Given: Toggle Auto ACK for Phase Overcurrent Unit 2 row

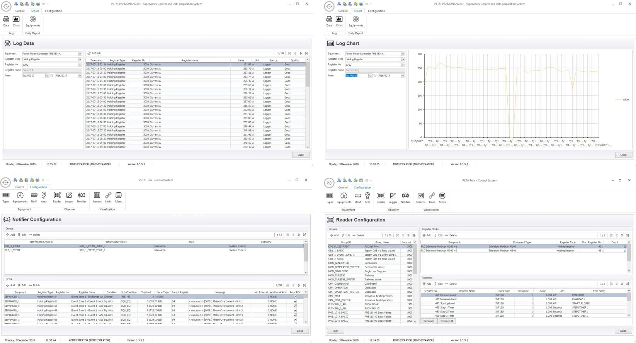Looking at the screenshot, I should (295, 306).
